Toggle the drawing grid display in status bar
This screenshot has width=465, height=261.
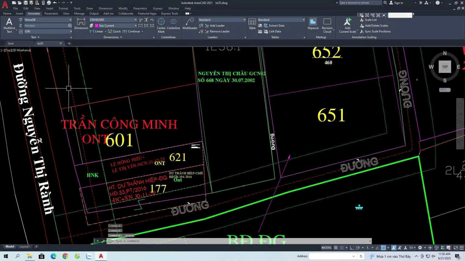pyautogui.click(x=336, y=248)
